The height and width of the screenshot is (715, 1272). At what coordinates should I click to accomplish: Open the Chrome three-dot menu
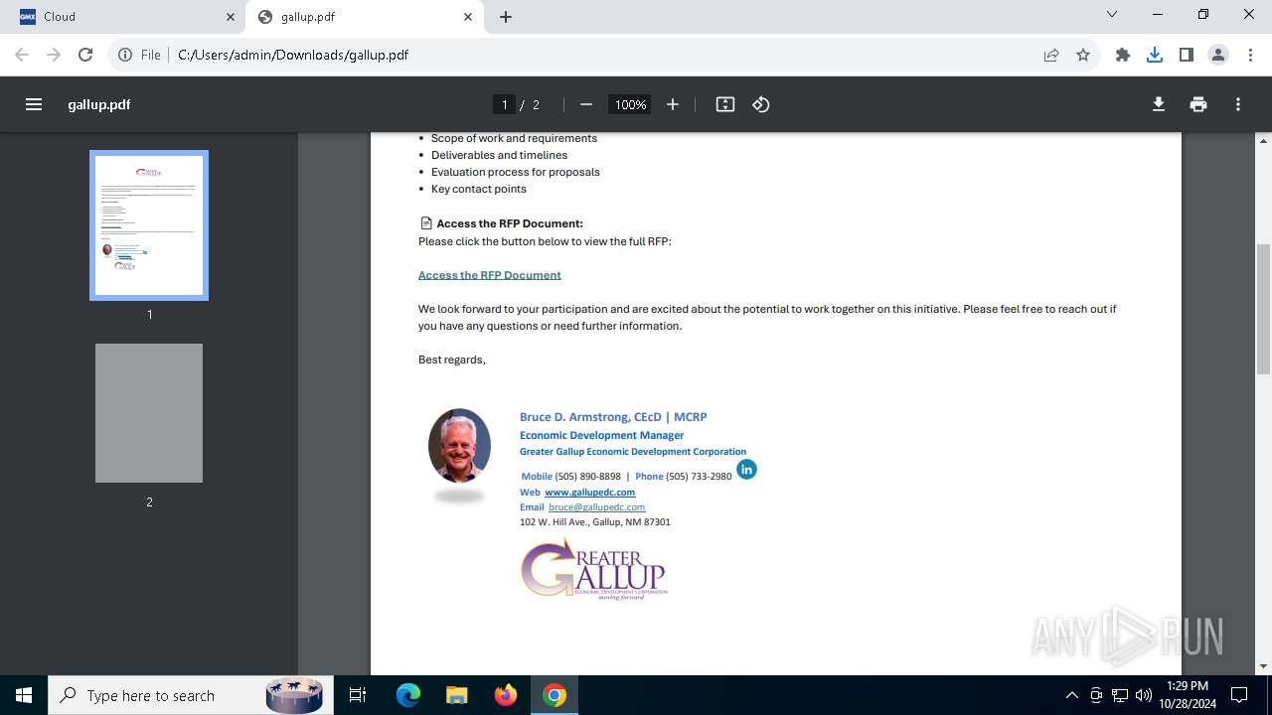pyautogui.click(x=1250, y=55)
